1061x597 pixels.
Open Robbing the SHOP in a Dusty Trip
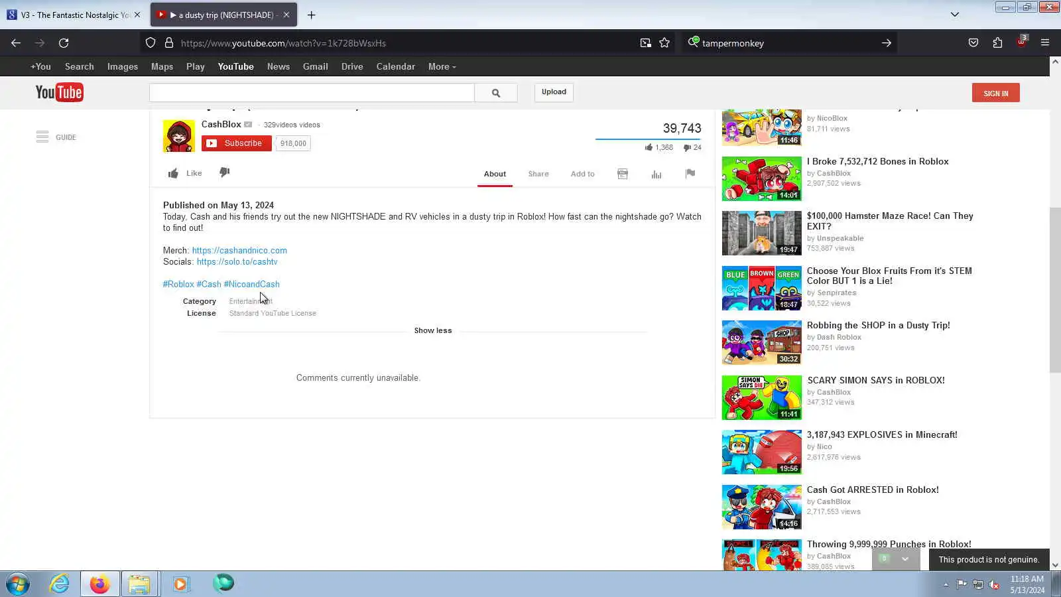coord(878,325)
